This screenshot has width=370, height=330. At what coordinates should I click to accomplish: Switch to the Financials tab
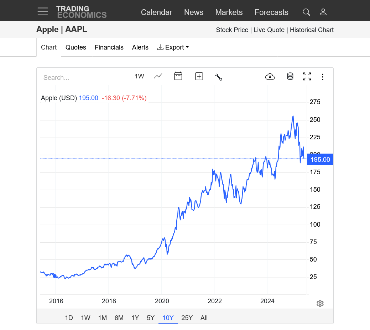point(109,47)
